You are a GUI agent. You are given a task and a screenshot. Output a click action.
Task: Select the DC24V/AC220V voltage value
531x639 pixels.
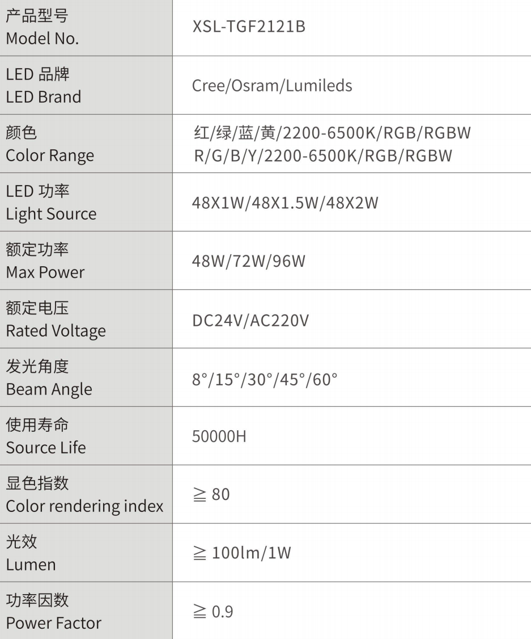pyautogui.click(x=250, y=321)
